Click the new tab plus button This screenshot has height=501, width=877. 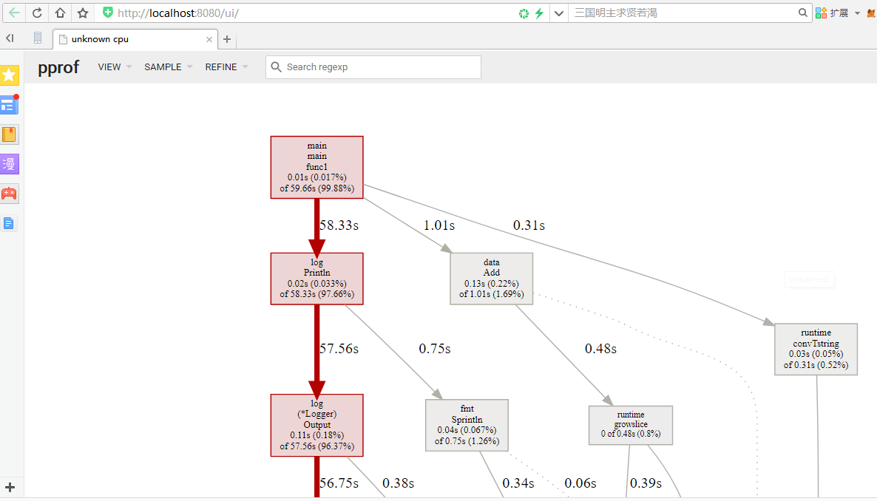tap(226, 38)
